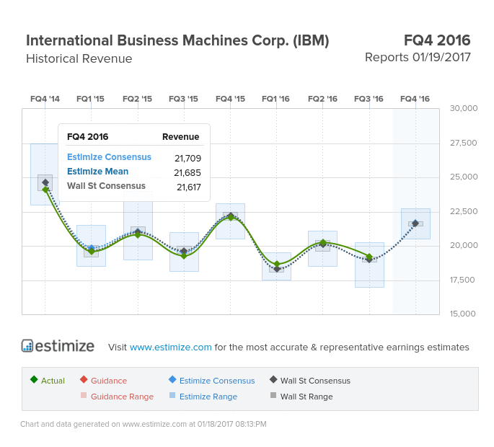This screenshot has height=447, width=494.
Task: Click the pink Guidance Range swatch
Action: [x=84, y=395]
